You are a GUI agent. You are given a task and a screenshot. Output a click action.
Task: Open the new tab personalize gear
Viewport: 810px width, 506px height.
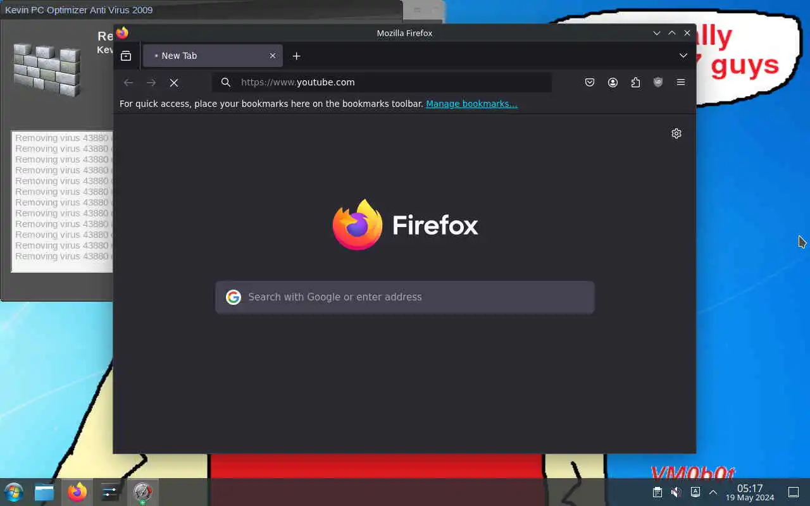point(676,133)
